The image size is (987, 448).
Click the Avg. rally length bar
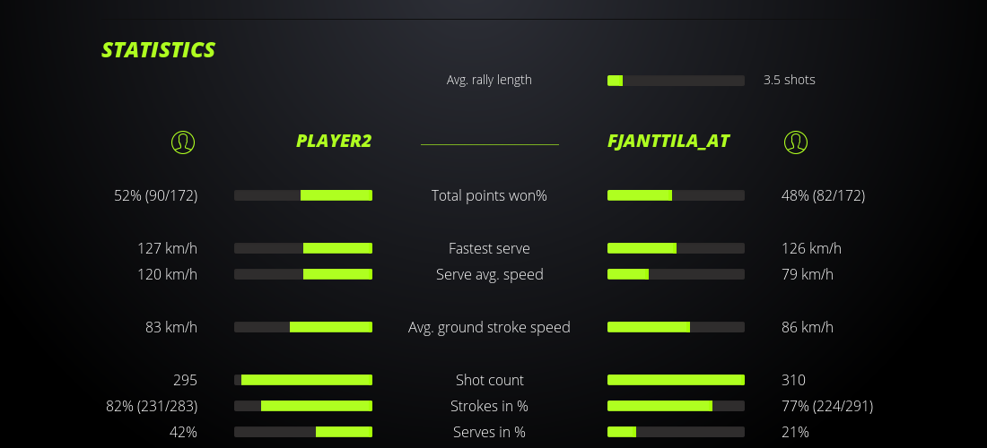point(676,81)
